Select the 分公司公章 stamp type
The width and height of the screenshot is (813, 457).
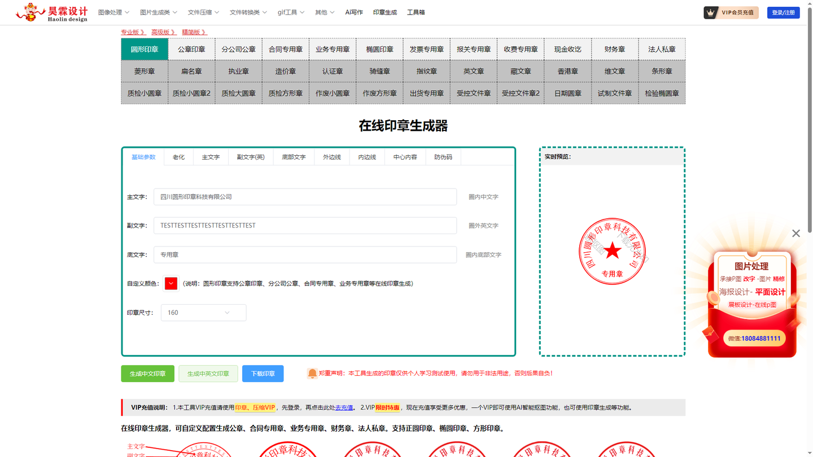pyautogui.click(x=238, y=49)
